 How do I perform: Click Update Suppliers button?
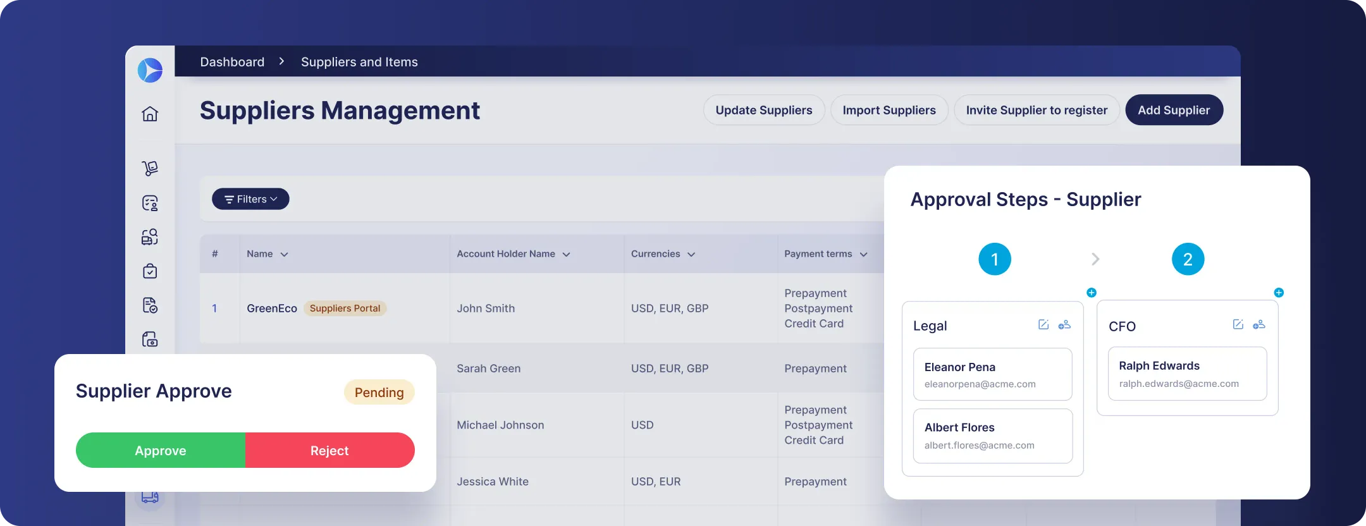(764, 110)
